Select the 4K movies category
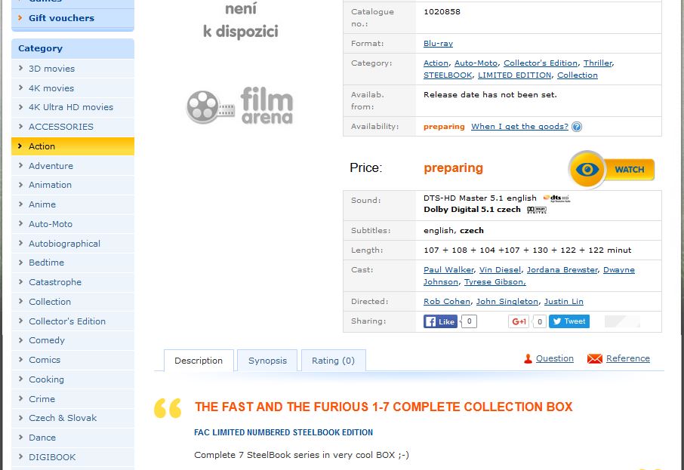The width and height of the screenshot is (684, 470). click(72, 88)
